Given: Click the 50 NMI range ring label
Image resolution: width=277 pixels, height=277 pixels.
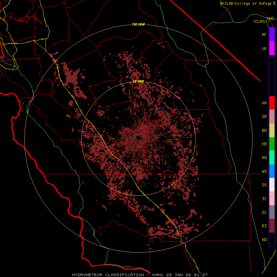Looking at the screenshot, I should [x=138, y=82].
